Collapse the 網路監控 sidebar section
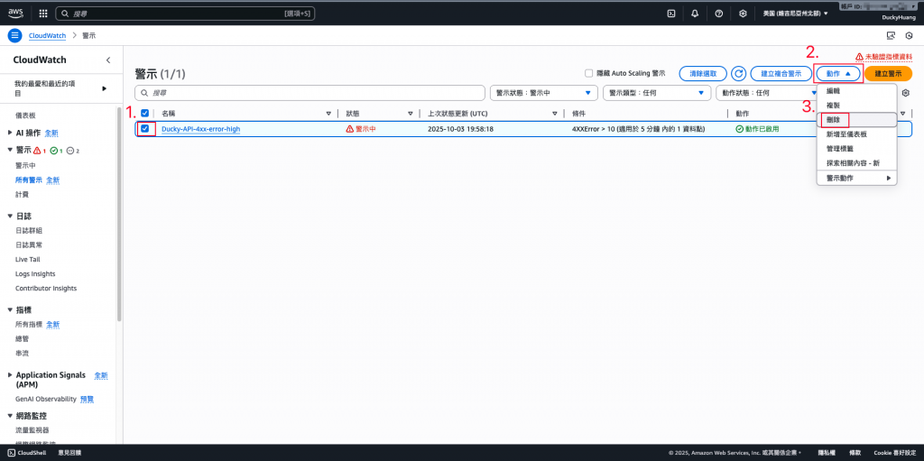Viewport: 924px width, 461px height. click(10, 416)
